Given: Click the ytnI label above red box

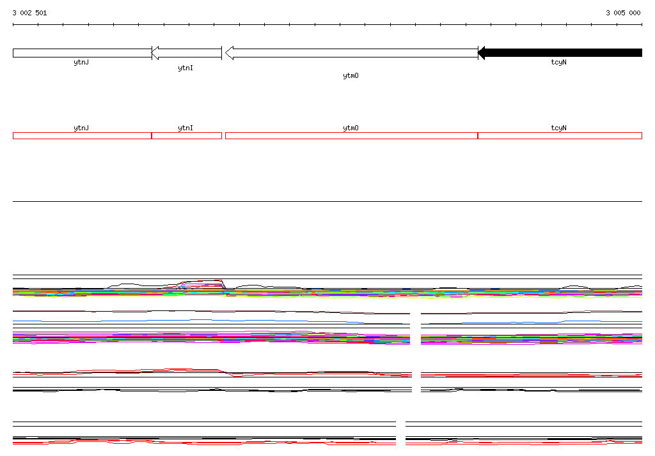Looking at the screenshot, I should click(185, 128).
